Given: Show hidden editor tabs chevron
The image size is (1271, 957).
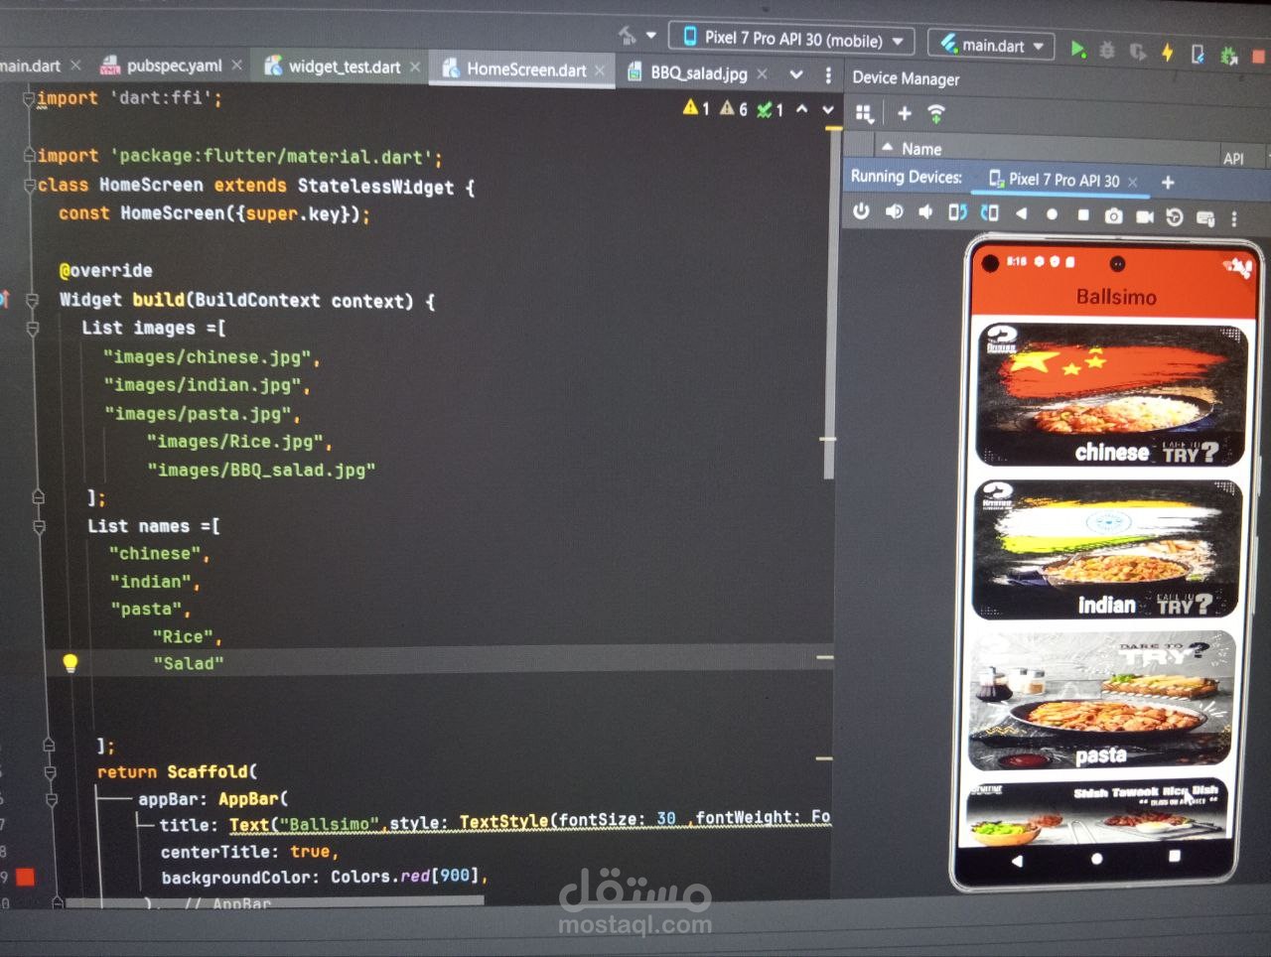Looking at the screenshot, I should pyautogui.click(x=796, y=74).
